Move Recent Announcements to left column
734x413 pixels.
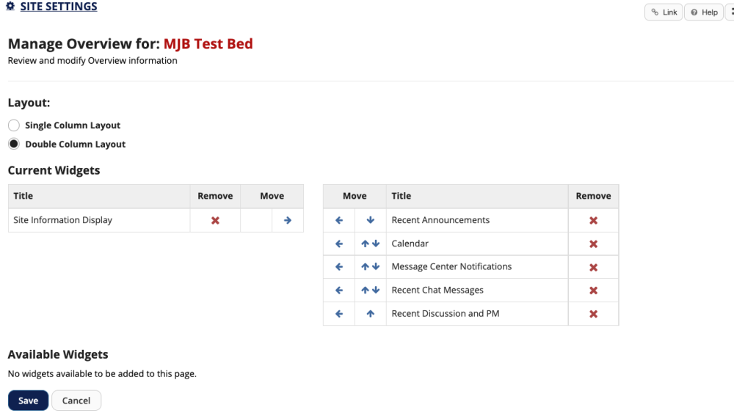point(339,220)
